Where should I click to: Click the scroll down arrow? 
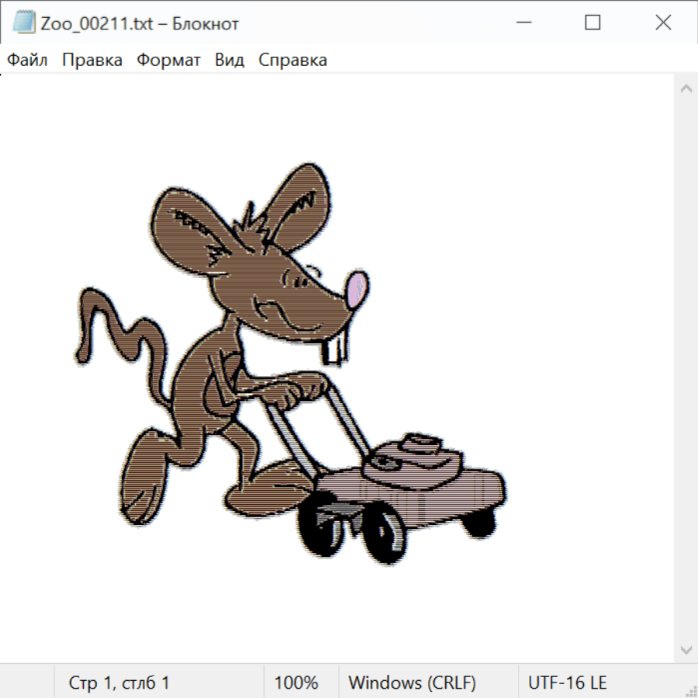pos(686,649)
